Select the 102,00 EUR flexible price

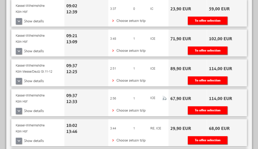(221, 39)
